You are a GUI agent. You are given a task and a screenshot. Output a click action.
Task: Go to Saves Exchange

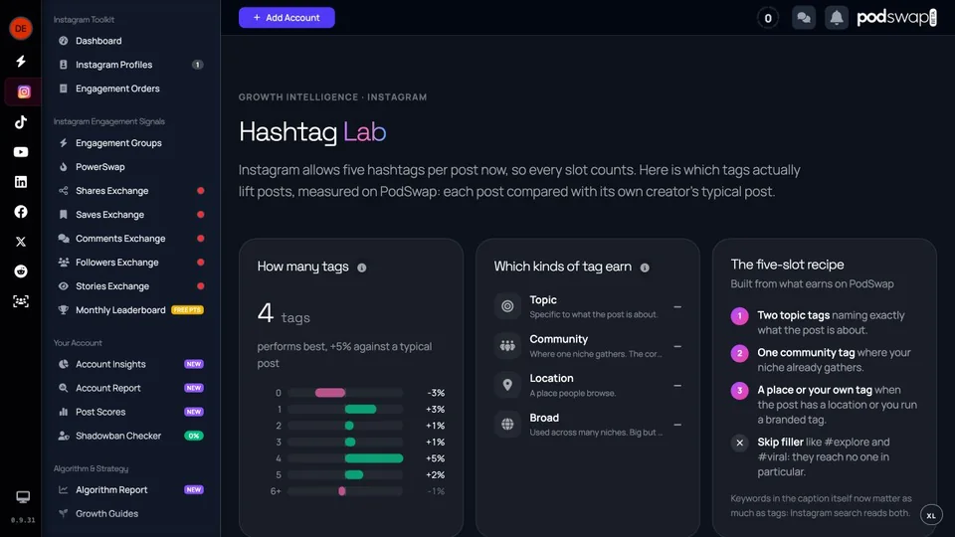pyautogui.click(x=130, y=215)
